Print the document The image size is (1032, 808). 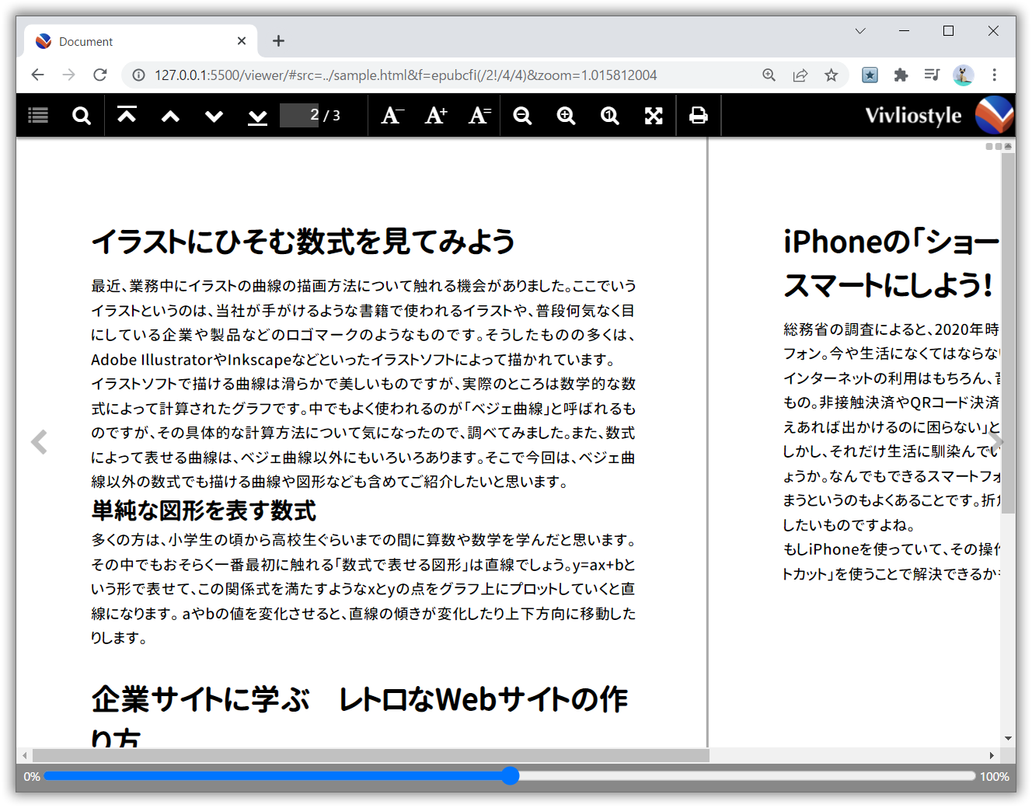point(698,115)
